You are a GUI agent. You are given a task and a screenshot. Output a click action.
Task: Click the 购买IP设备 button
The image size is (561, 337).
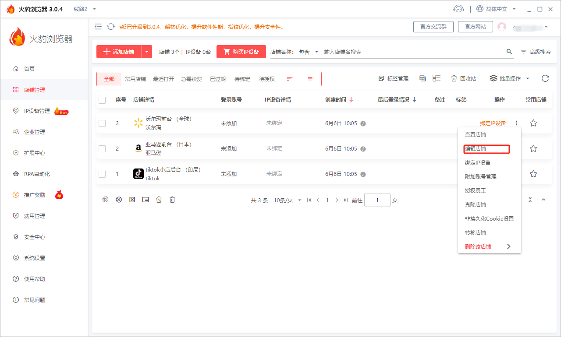(241, 52)
